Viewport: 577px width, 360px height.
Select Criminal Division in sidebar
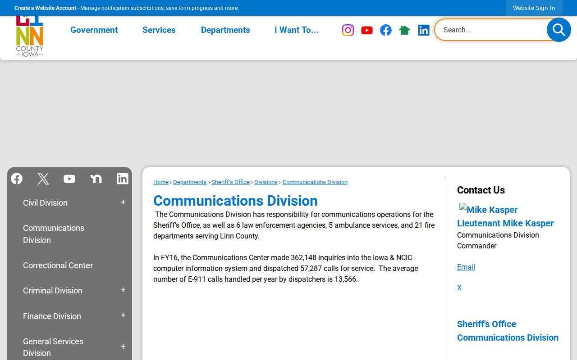point(53,291)
